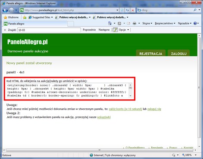Expand printer options dropdown arrow
Viewport: 203px width, 159px height.
[x=139, y=23]
